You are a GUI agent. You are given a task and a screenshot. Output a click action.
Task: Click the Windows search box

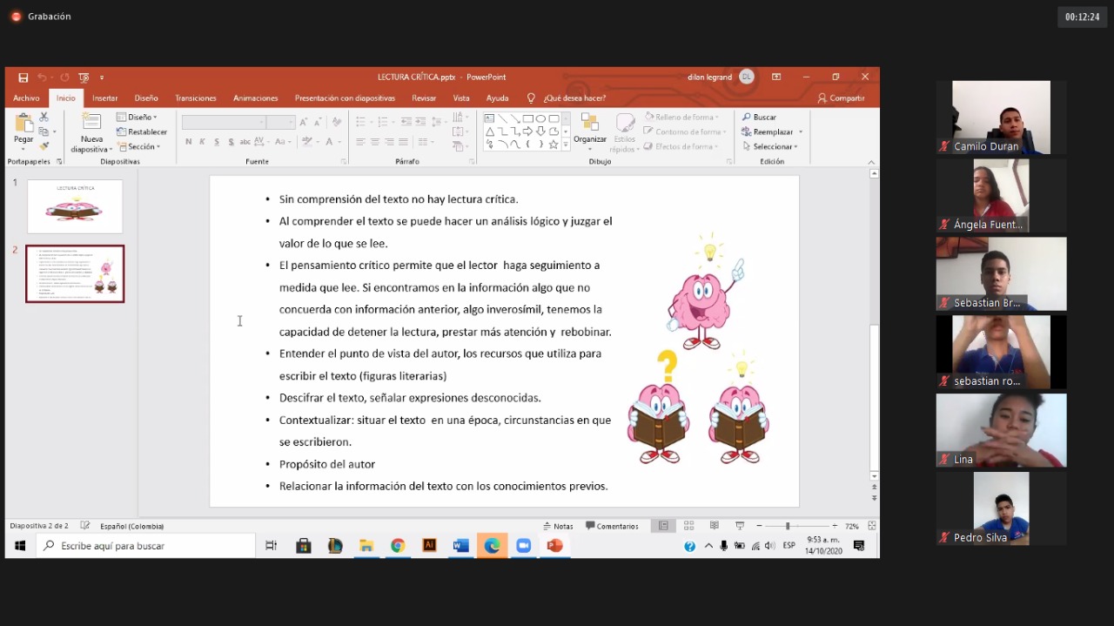145,546
